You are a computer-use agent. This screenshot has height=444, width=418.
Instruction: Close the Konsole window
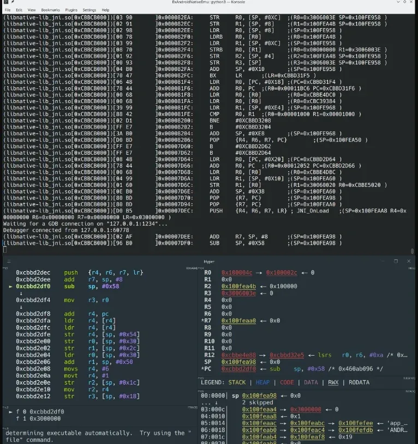tap(411, 2)
